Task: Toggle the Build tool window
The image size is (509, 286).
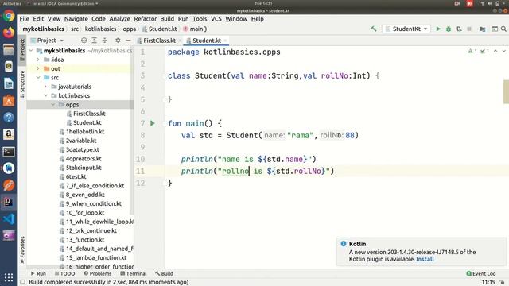Action: coord(164,273)
